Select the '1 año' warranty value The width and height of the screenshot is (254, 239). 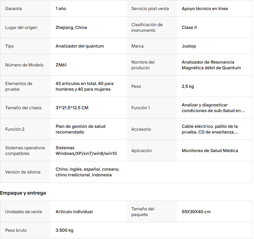(61, 9)
